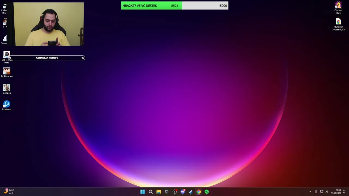Viewport: 349px width, 196px height.
Task: Click the taskbar Search magnifier
Action: (151, 192)
